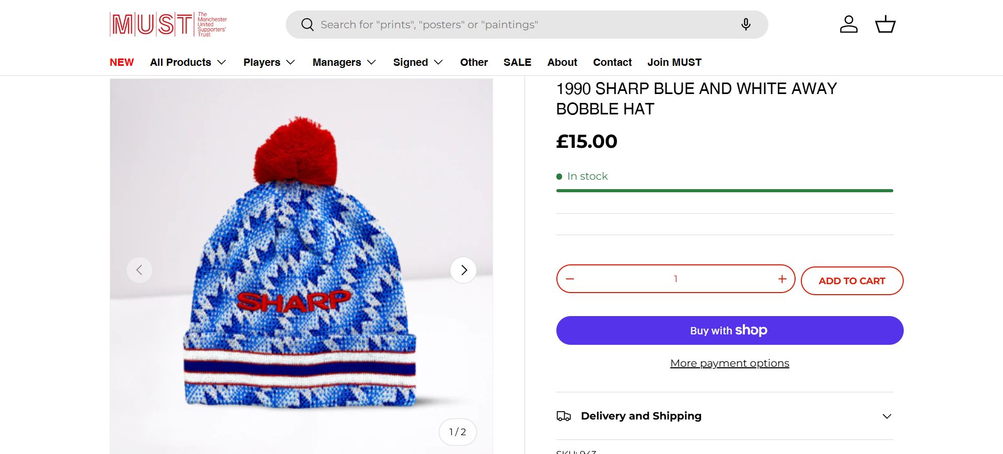The width and height of the screenshot is (1003, 454).
Task: Expand the All Products menu
Action: click(188, 62)
